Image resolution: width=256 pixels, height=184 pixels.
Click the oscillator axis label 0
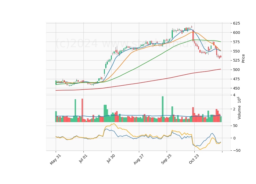click(x=234, y=138)
